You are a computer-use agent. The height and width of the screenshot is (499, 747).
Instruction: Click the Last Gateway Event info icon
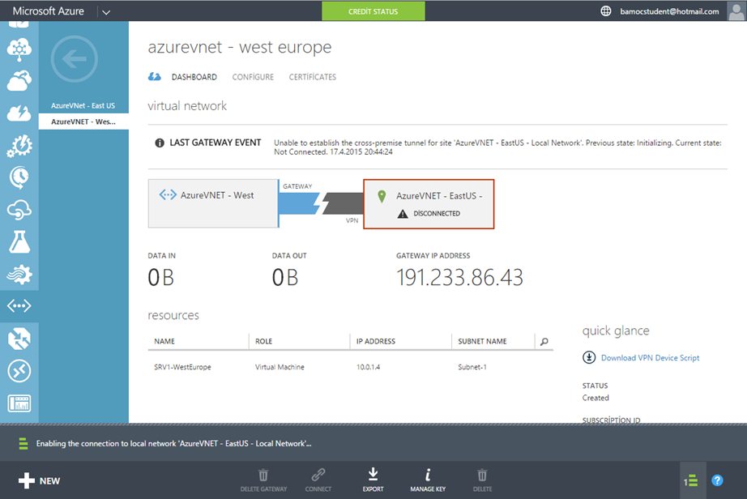[x=160, y=143]
